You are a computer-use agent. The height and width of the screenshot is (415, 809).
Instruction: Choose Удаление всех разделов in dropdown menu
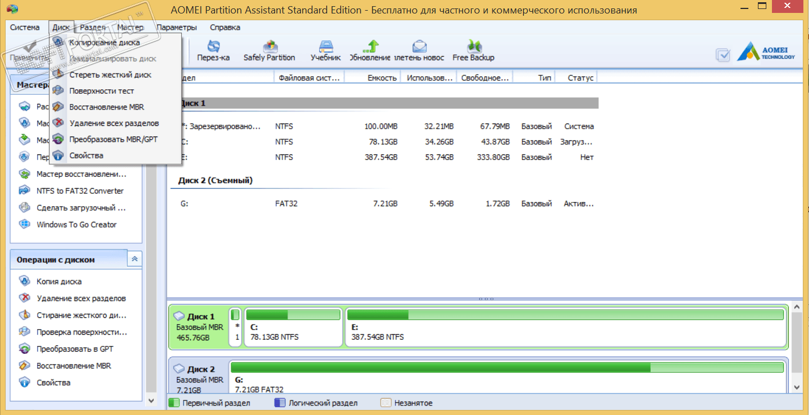116,123
